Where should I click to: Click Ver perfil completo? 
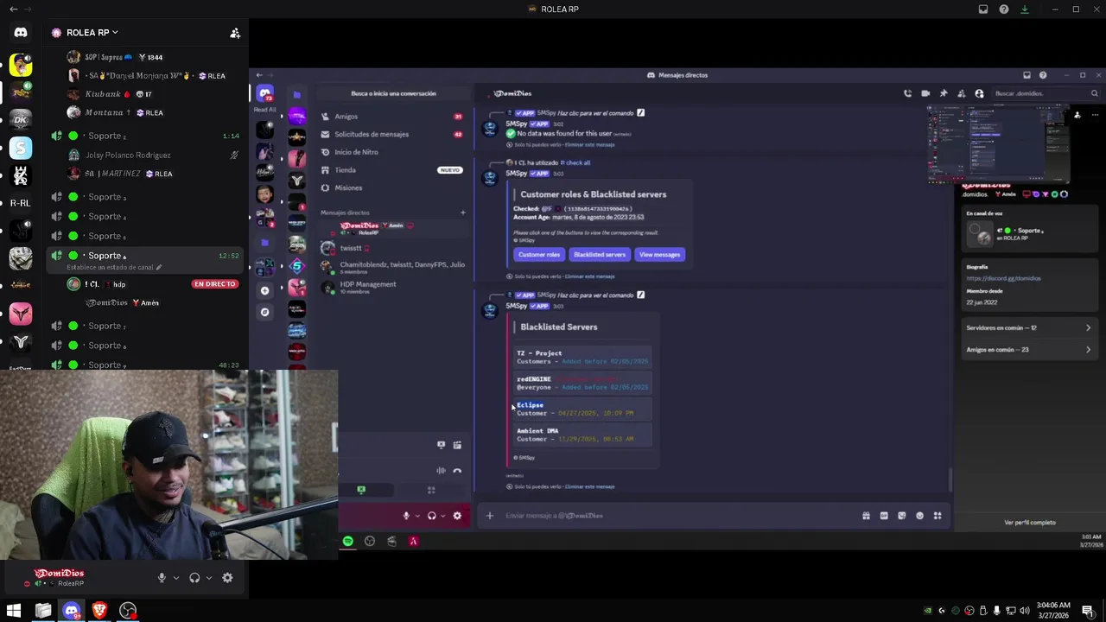coord(1030,523)
